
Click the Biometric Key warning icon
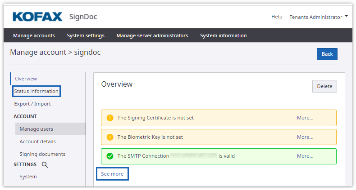click(x=110, y=137)
